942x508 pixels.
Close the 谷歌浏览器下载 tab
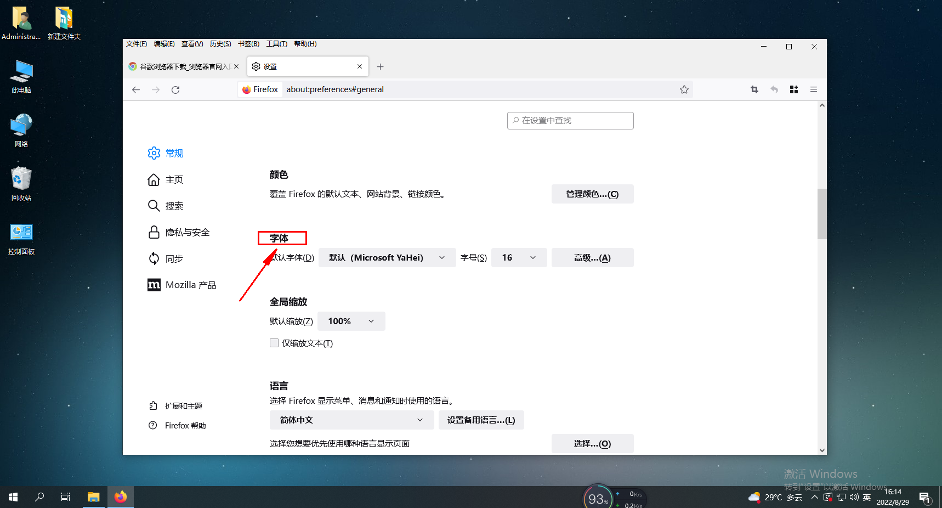pyautogui.click(x=236, y=66)
